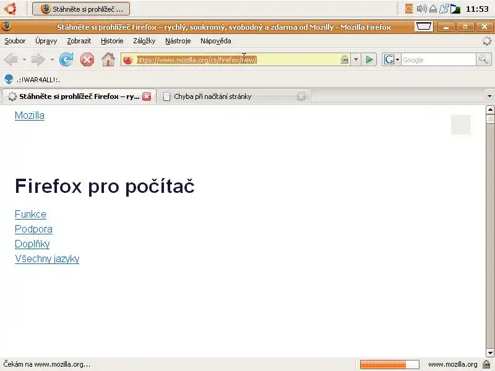The height and width of the screenshot is (371, 495).
Task: Click the Firefox window titlebar icon
Action: (x=6, y=27)
